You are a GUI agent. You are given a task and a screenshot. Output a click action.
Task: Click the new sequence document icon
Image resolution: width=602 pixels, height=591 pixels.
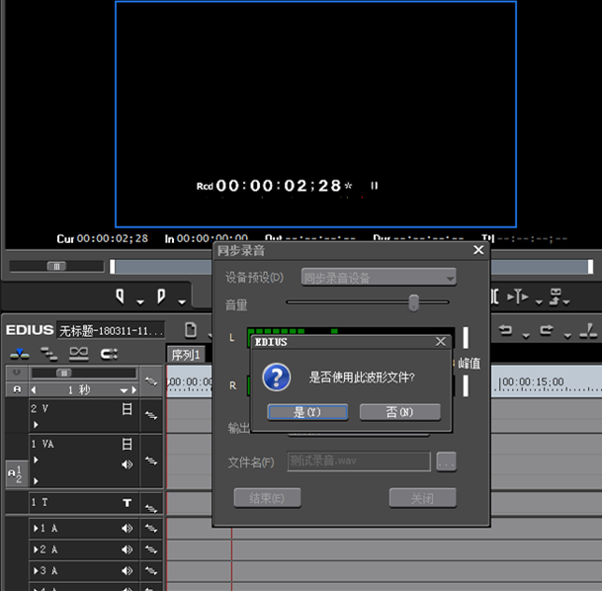point(191,330)
